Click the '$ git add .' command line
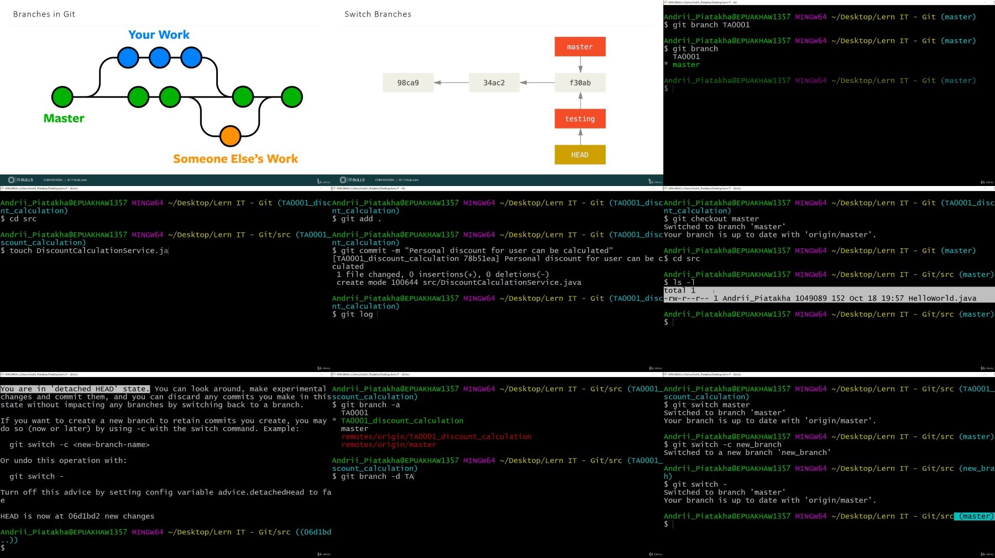 (x=357, y=219)
